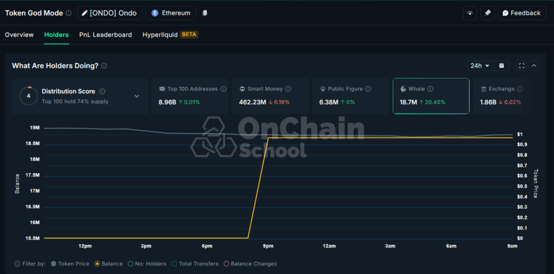Click the Whale info icon
Image resolution: width=554 pixels, height=274 pixels.
tap(430, 89)
